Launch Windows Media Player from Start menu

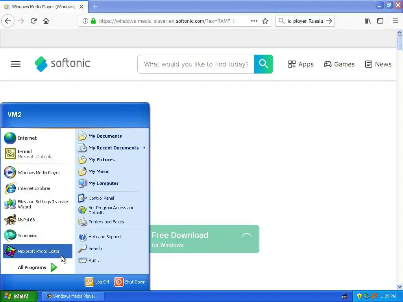(x=38, y=173)
